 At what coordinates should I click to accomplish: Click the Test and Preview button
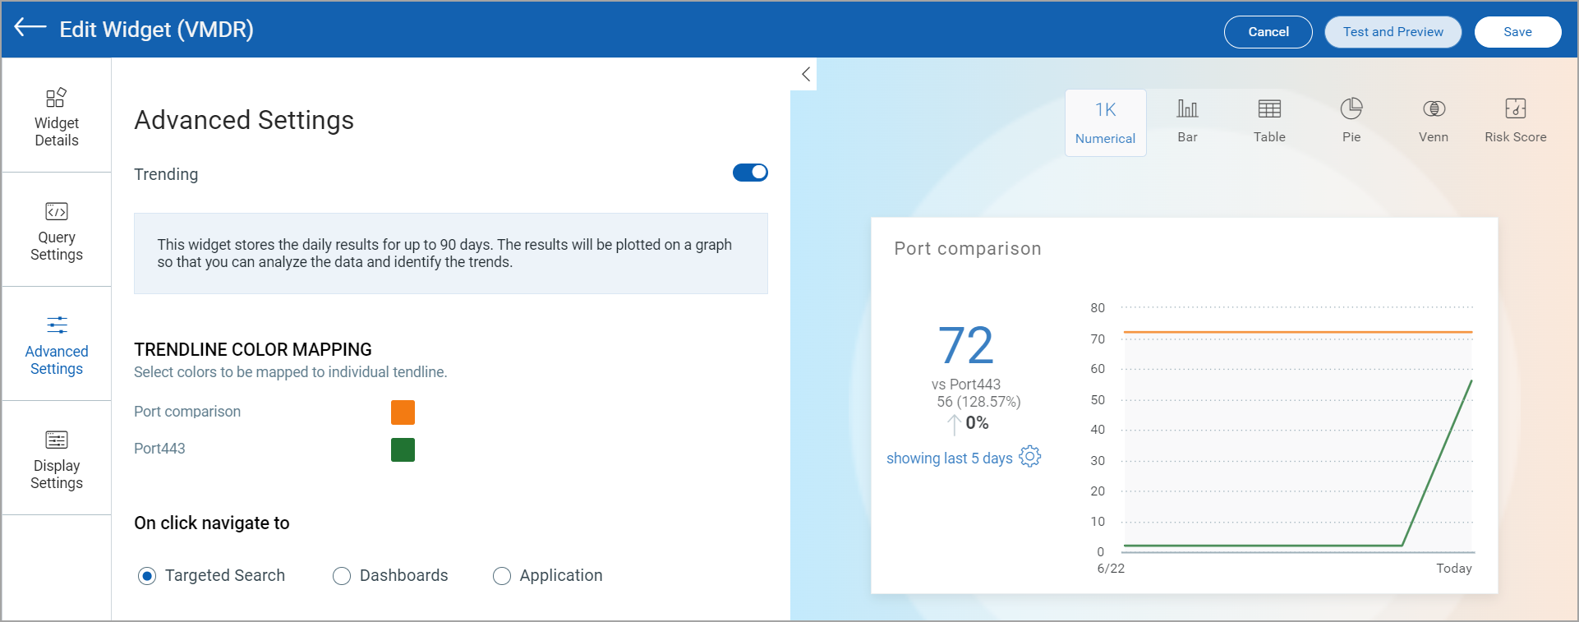click(x=1393, y=32)
